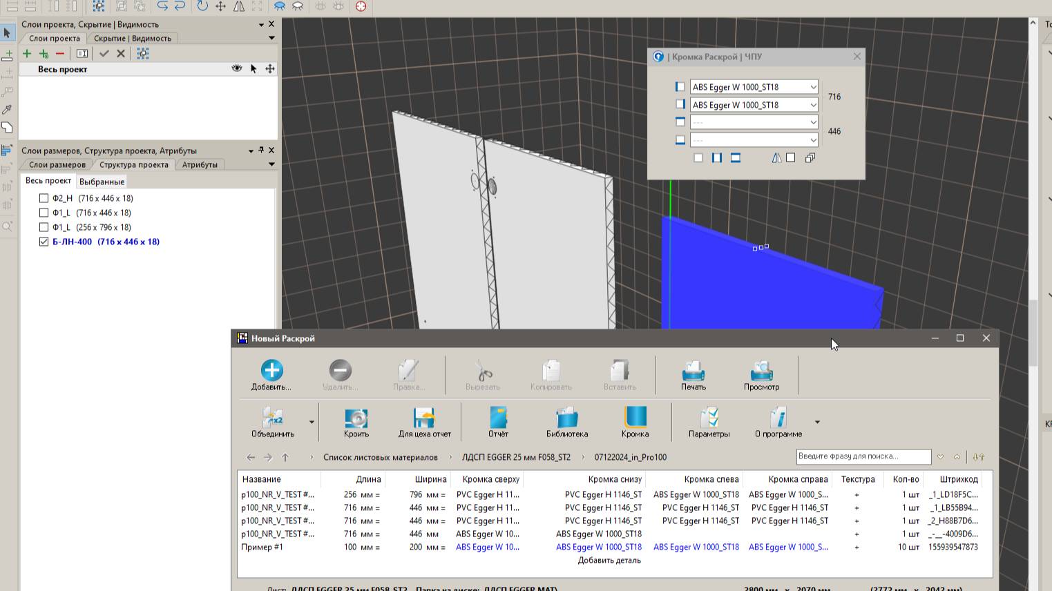Switch to the Атрибуты tab
Viewport: 1052px width, 591px height.
(x=200, y=165)
